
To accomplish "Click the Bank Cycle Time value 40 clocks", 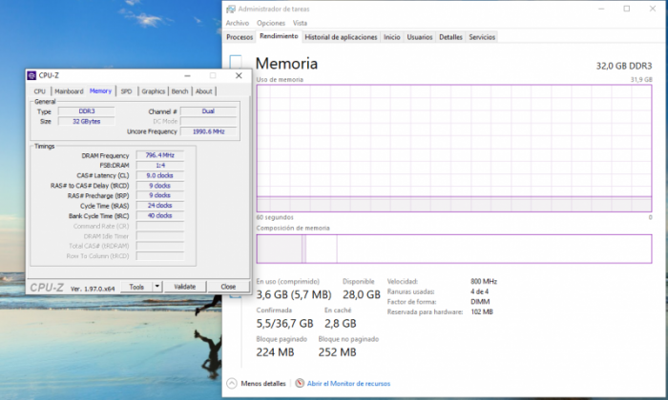I will point(160,215).
